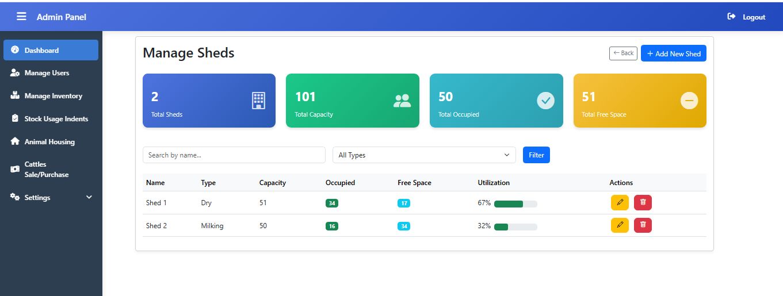The height and width of the screenshot is (296, 783).
Task: Open the All Types dropdown
Action: [424, 155]
